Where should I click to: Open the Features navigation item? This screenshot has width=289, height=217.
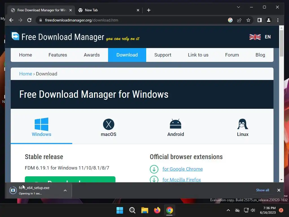(x=58, y=55)
